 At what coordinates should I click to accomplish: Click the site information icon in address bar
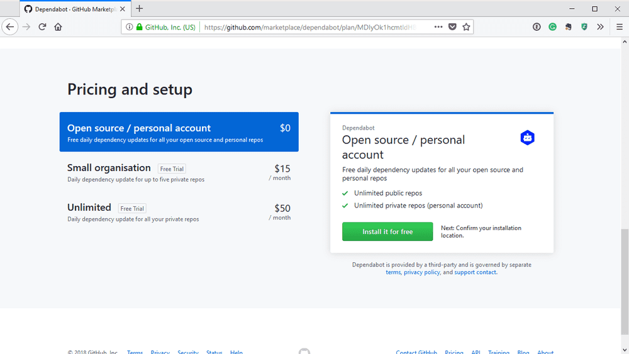point(129,27)
